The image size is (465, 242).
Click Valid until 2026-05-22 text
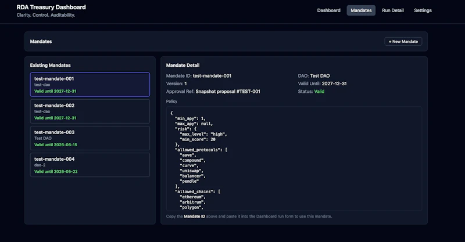point(56,172)
